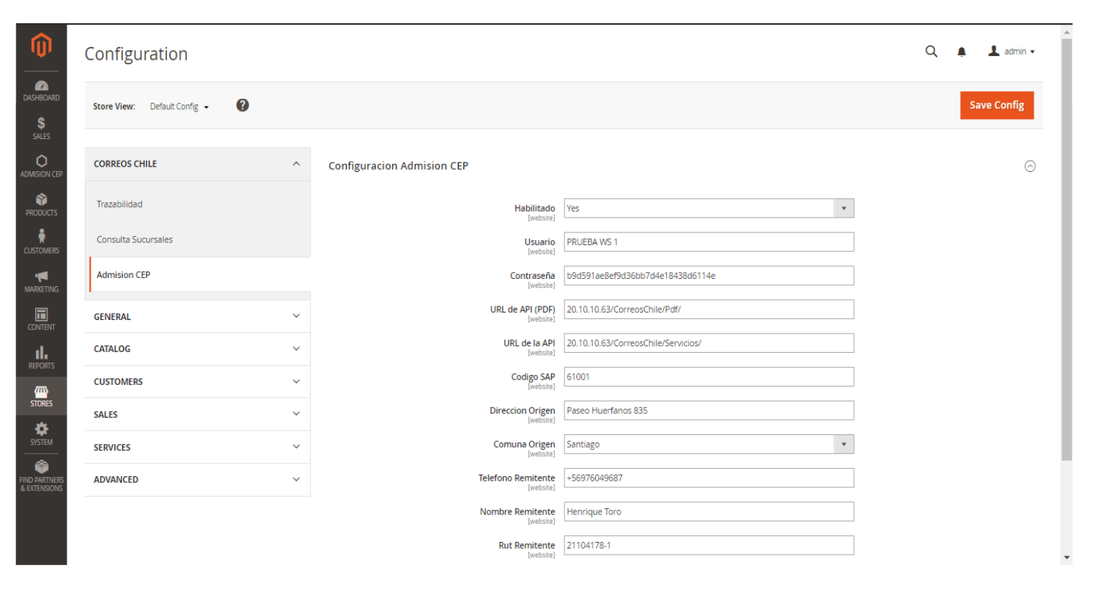Click the Save Config button
1107x610 pixels.
(997, 105)
